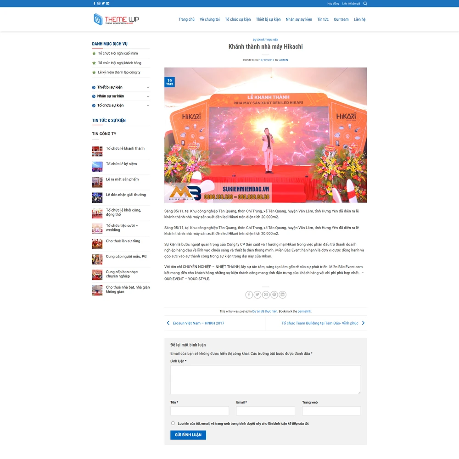Screen dimensions: 459x459
Task: Share post on LinkedIn circle icon
Action: click(x=282, y=295)
